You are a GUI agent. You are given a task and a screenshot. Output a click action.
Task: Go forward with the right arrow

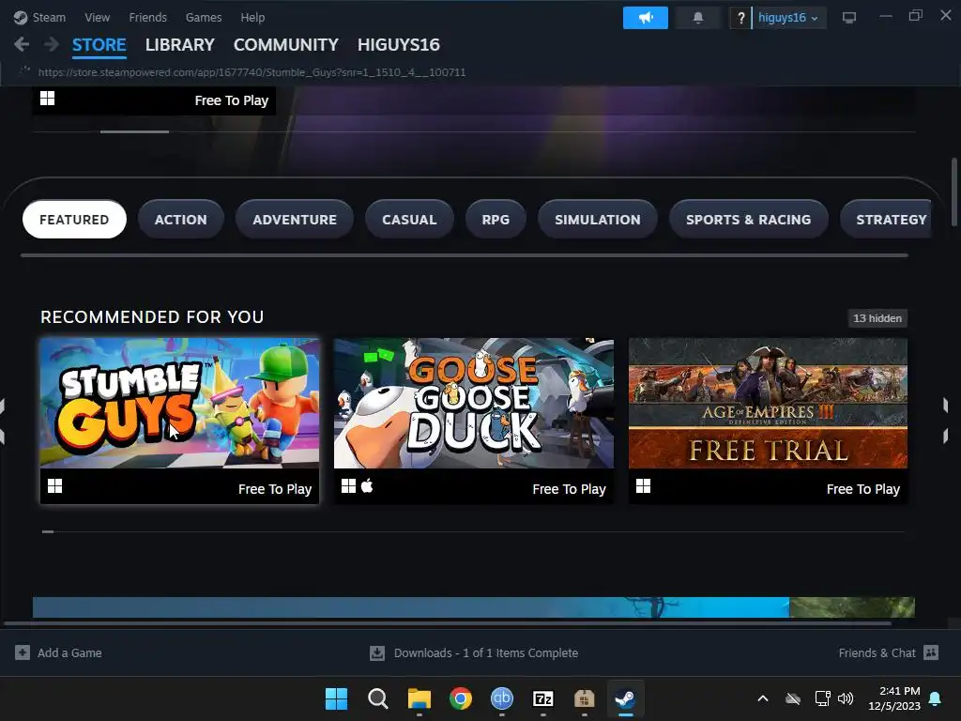[52, 44]
